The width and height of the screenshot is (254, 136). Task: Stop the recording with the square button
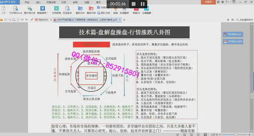click(x=133, y=4)
